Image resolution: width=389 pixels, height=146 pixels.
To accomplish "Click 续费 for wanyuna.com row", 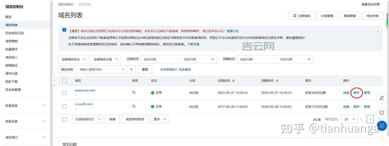I will click(x=346, y=93).
